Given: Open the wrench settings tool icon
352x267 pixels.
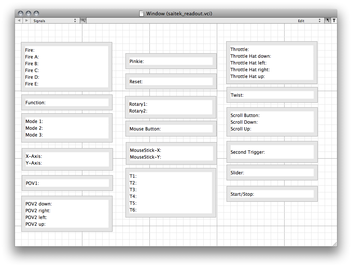Looking at the screenshot, I should tap(83, 21).
